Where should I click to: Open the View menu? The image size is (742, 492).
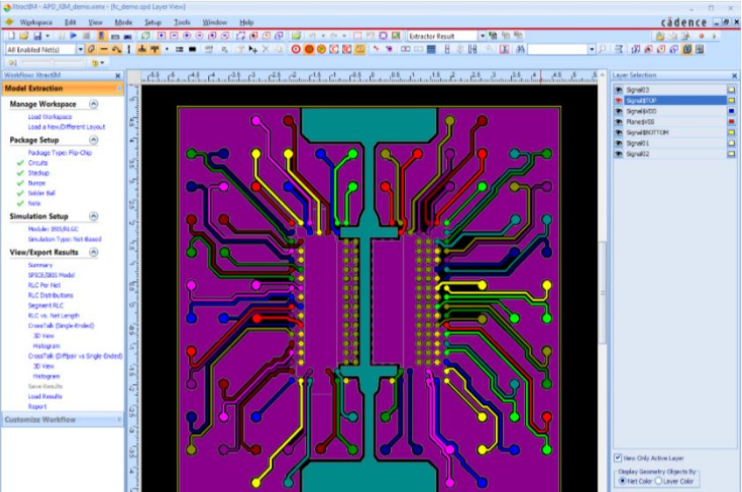click(x=95, y=22)
